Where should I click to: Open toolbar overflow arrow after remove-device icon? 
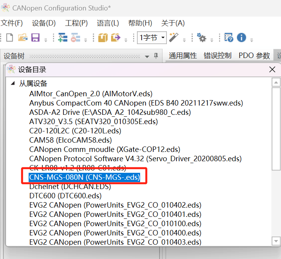point(86,40)
